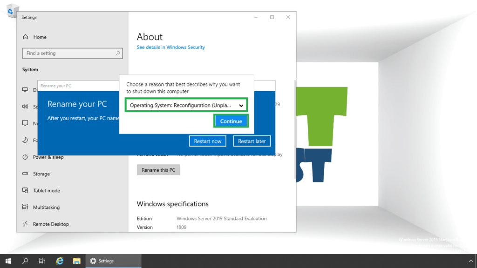
Task: Open the shutdown reason dropdown
Action: pyautogui.click(x=186, y=105)
